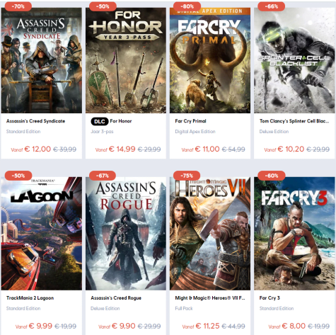Viewport: 336px width, 335px height.
Task: Open the Far Cry 3 cover image
Action: tap(294, 234)
